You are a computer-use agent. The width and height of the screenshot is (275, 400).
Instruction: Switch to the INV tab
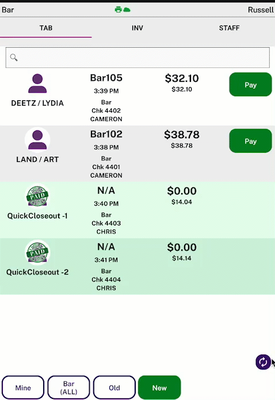tap(137, 28)
